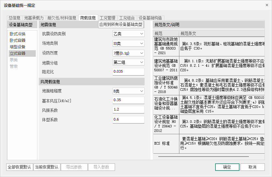Open the 设备基础构造 tab

[x=150, y=18]
